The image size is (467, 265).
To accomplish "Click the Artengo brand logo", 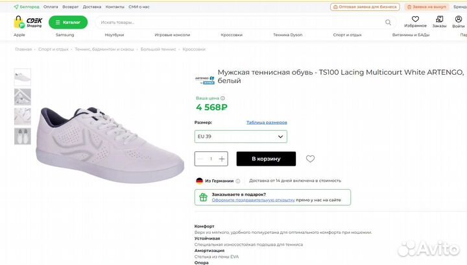I will point(204,79).
